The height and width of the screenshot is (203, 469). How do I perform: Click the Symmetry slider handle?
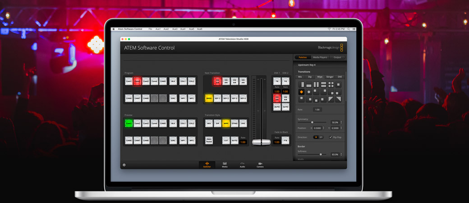[x=312, y=122]
